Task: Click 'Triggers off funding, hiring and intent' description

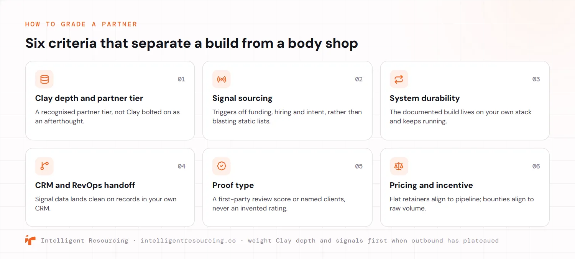Action: [287, 117]
